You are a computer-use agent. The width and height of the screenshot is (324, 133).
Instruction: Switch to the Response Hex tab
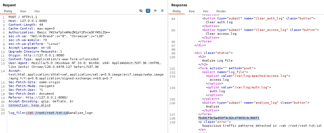[x=206, y=11]
